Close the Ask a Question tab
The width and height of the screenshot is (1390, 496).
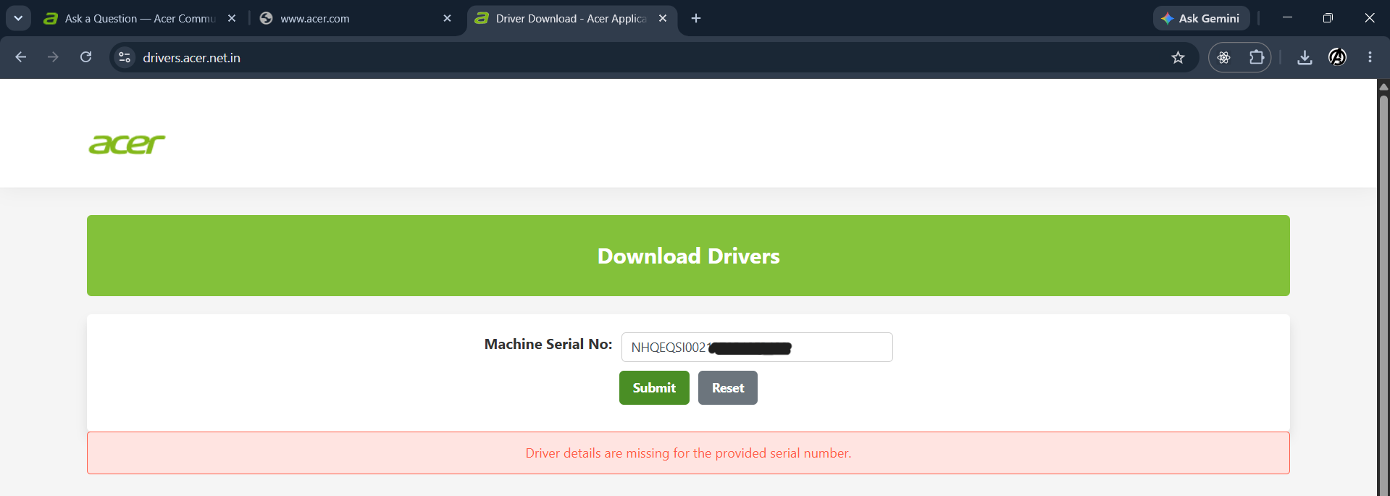[x=232, y=19]
